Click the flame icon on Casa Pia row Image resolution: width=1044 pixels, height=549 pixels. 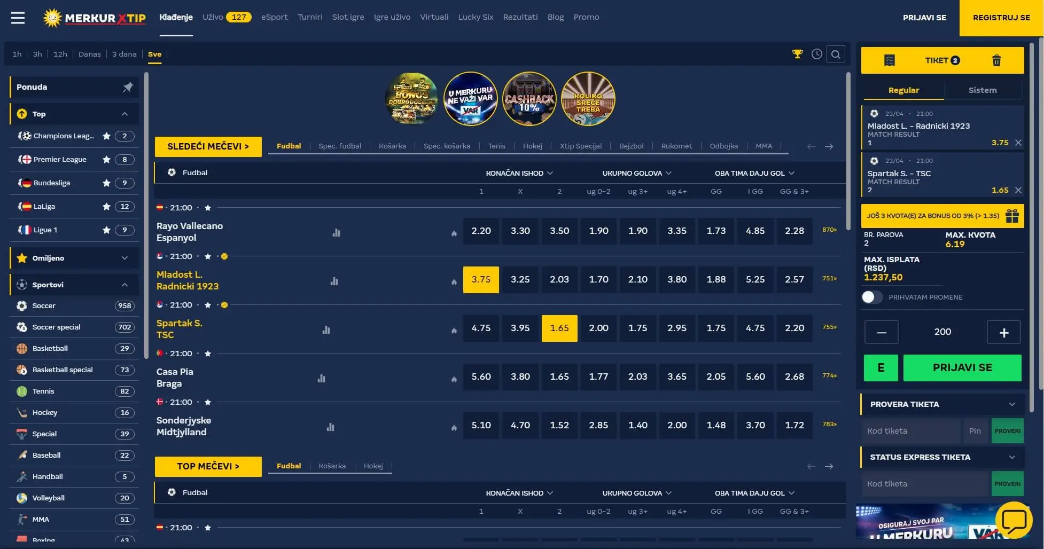[x=454, y=379]
